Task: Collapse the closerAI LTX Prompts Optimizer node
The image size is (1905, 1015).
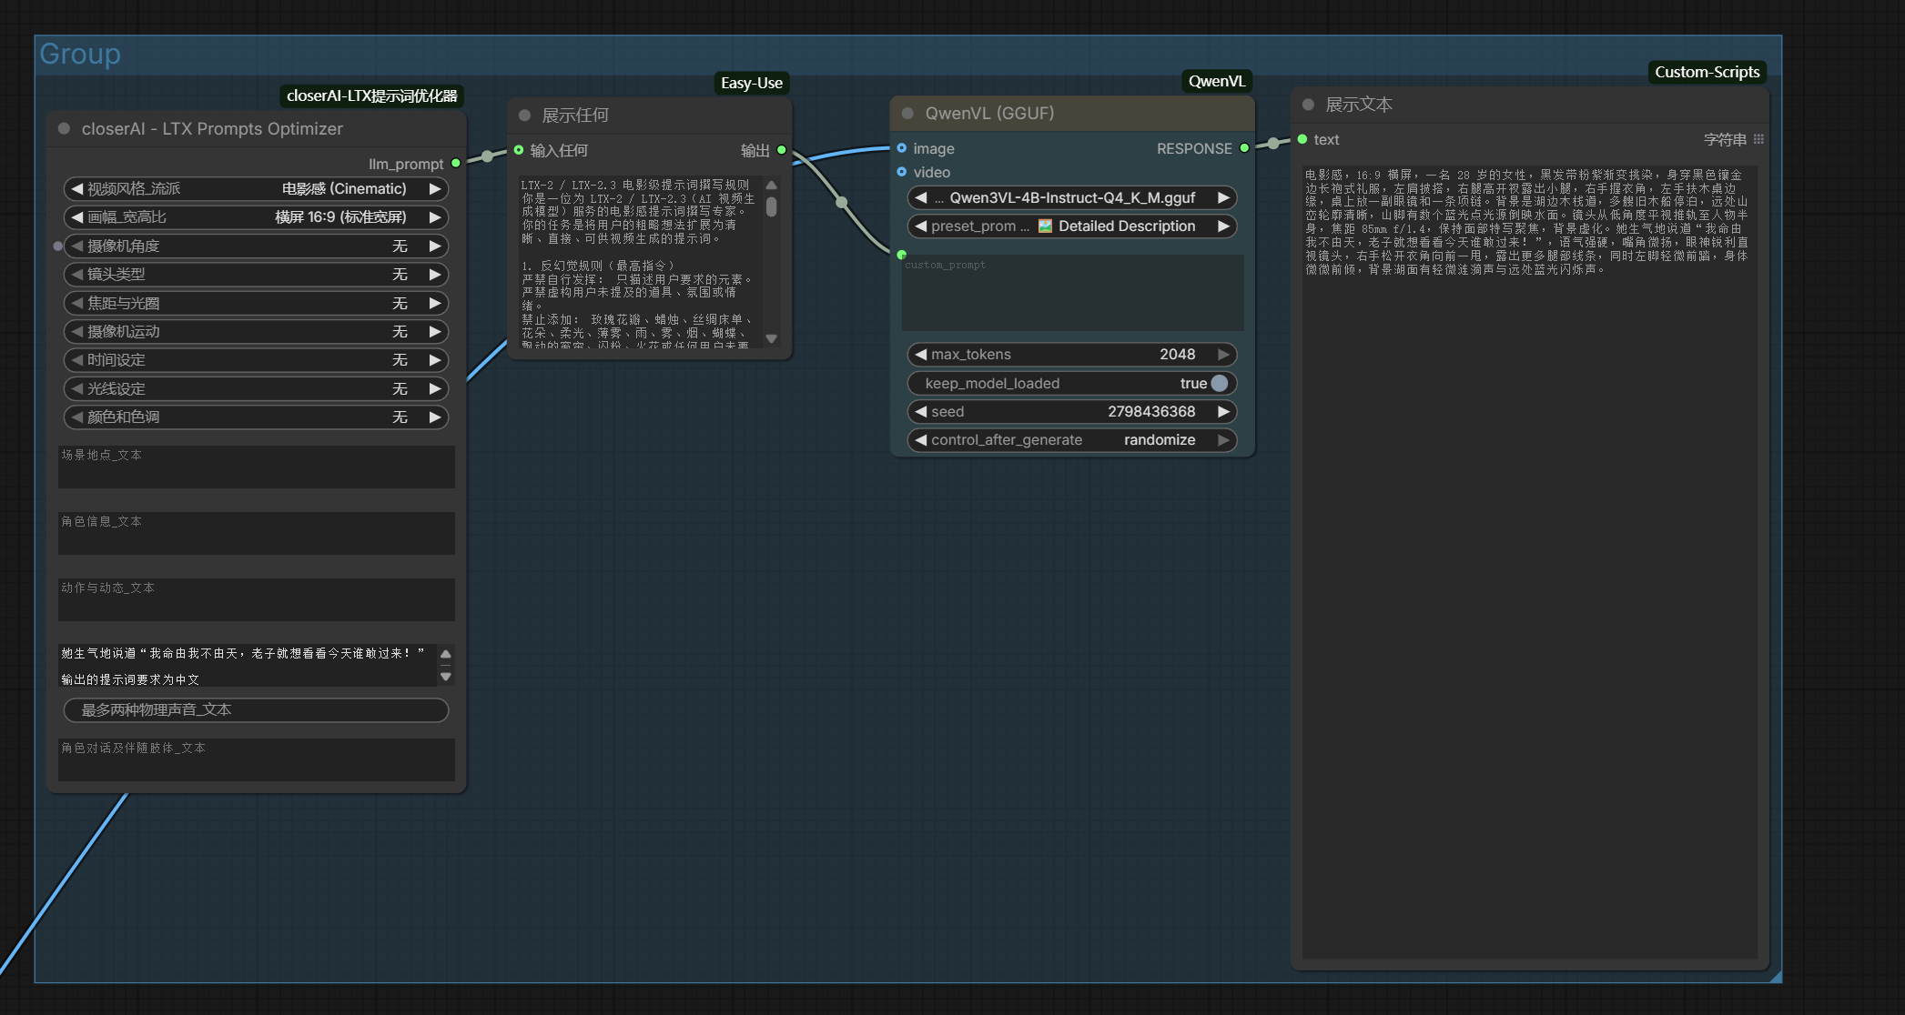Action: click(65, 129)
